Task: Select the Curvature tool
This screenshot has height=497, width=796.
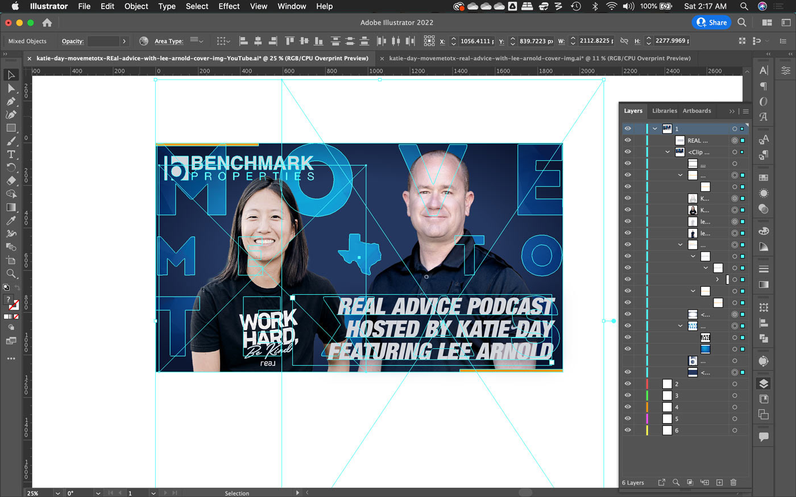Action: coord(11,115)
